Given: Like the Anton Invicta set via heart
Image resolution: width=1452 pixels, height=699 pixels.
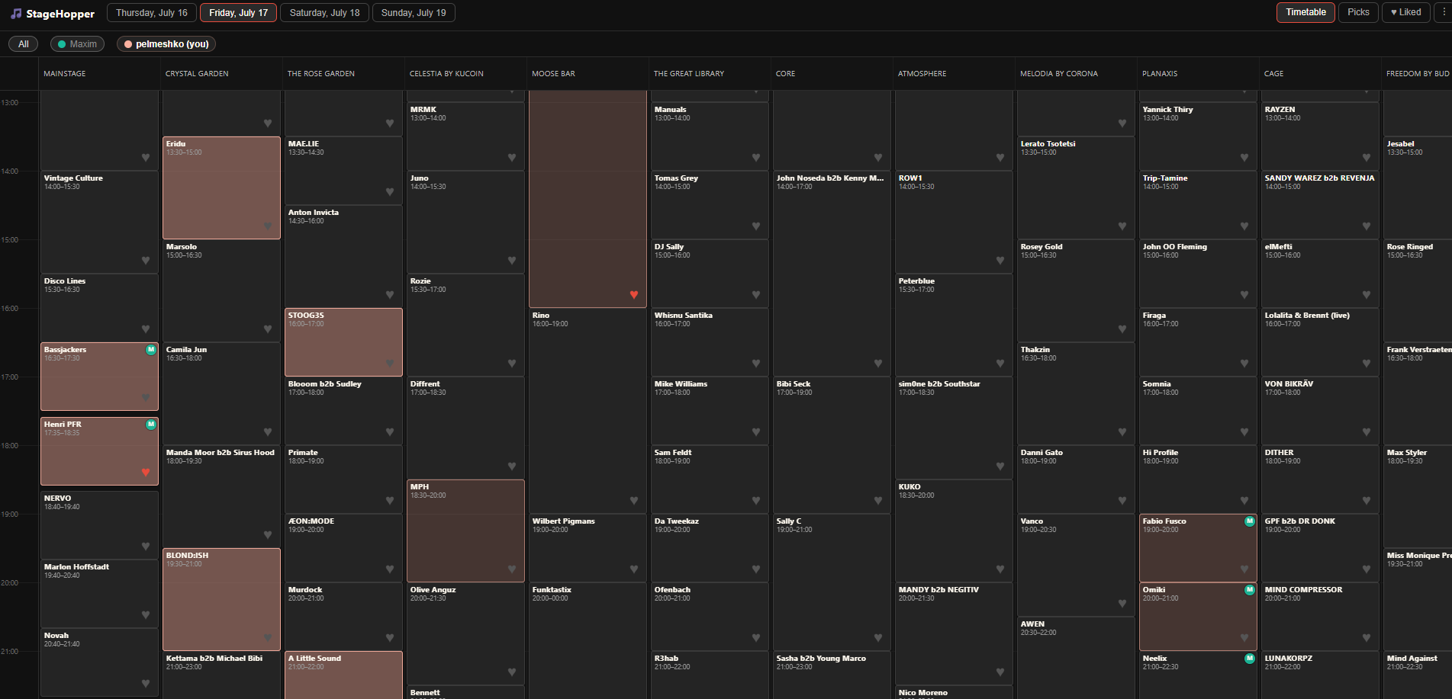Looking at the screenshot, I should point(390,295).
